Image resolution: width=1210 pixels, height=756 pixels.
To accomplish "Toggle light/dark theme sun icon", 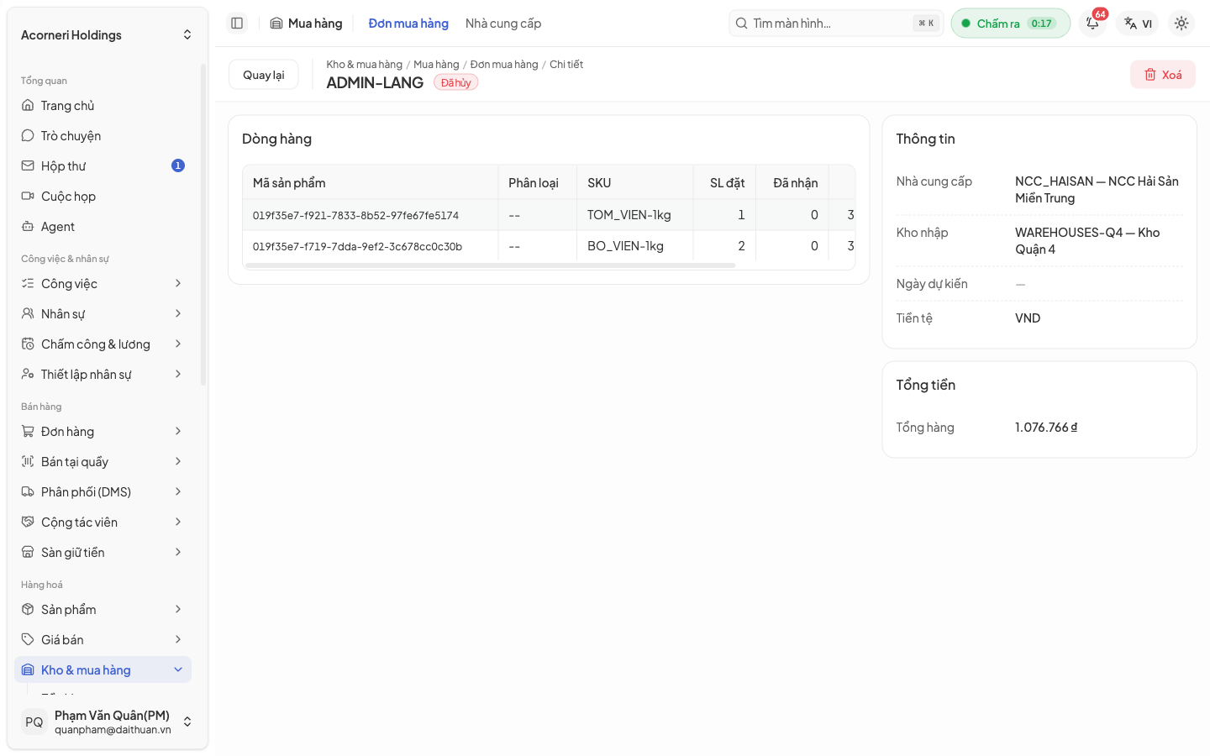I will point(1181,24).
